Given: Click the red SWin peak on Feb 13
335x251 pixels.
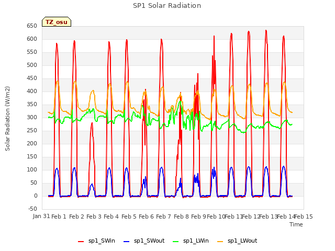Looking at the screenshot, I should click(266, 31).
